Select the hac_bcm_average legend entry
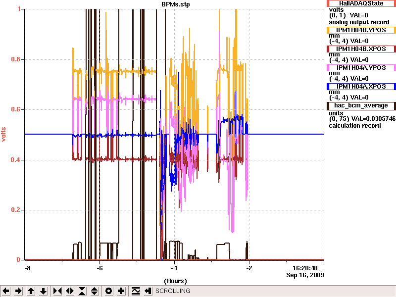Screen dimensions: 396x297 (x=361, y=106)
